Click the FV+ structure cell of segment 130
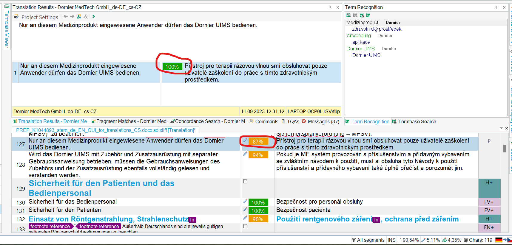Image resolution: width=512 pixels, height=245 pixels. (x=489, y=202)
